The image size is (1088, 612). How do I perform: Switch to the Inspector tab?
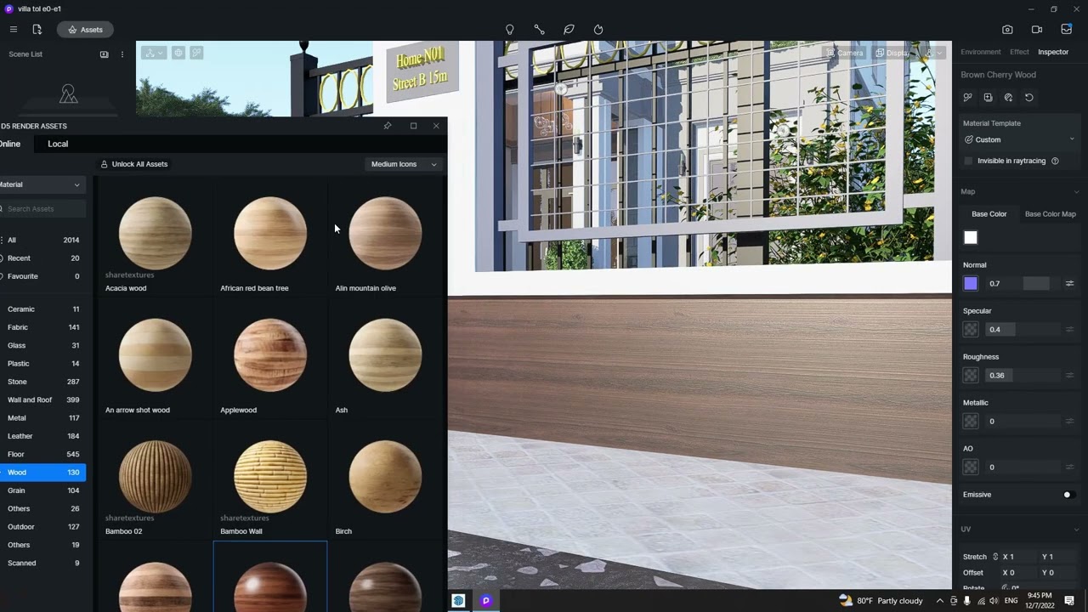1053,52
